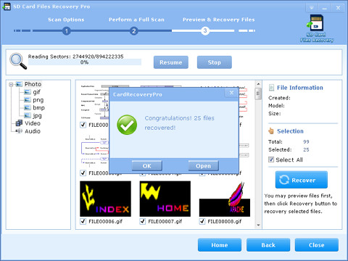This screenshot has width=348, height=261.
Task: Click Open in CardRecoveryPro dialog
Action: click(x=204, y=166)
